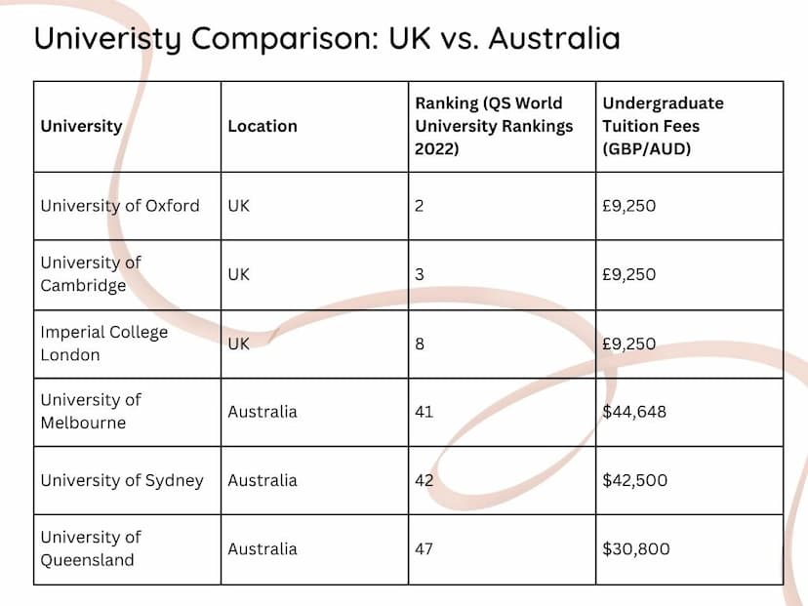Select the 'University of Queensland' cell

pos(127,549)
